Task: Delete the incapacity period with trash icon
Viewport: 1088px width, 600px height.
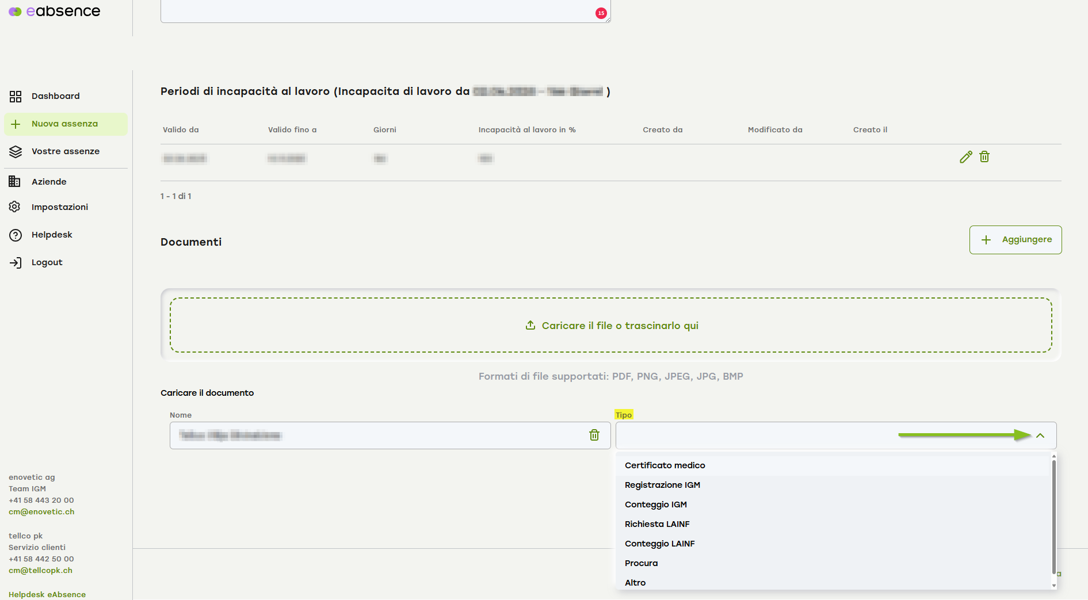Action: click(x=984, y=157)
